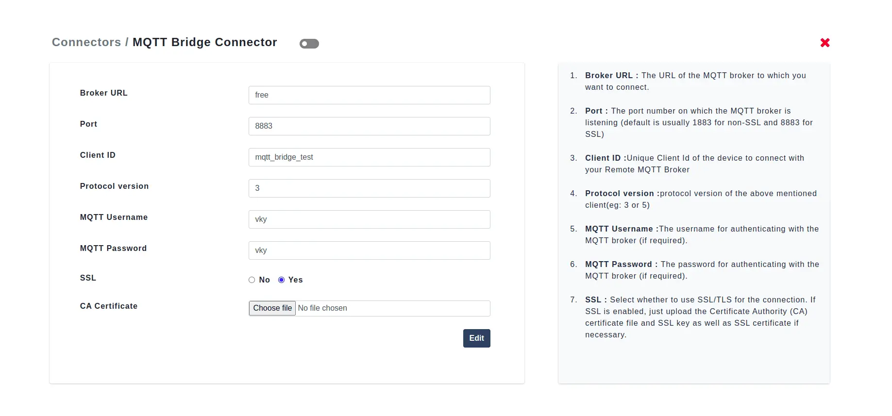The width and height of the screenshot is (892, 416).
Task: Open the Connectors breadcrumb link
Action: (x=86, y=42)
